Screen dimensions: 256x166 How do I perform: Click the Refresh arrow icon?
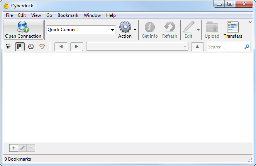tap(170, 27)
